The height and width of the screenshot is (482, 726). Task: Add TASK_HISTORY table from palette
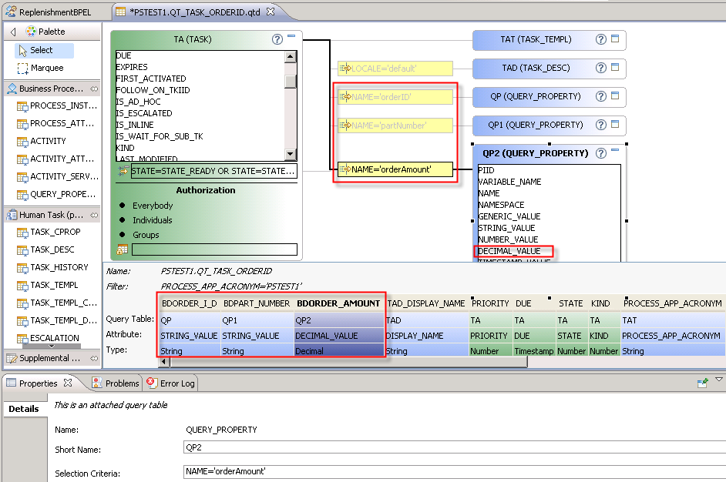pos(52,267)
